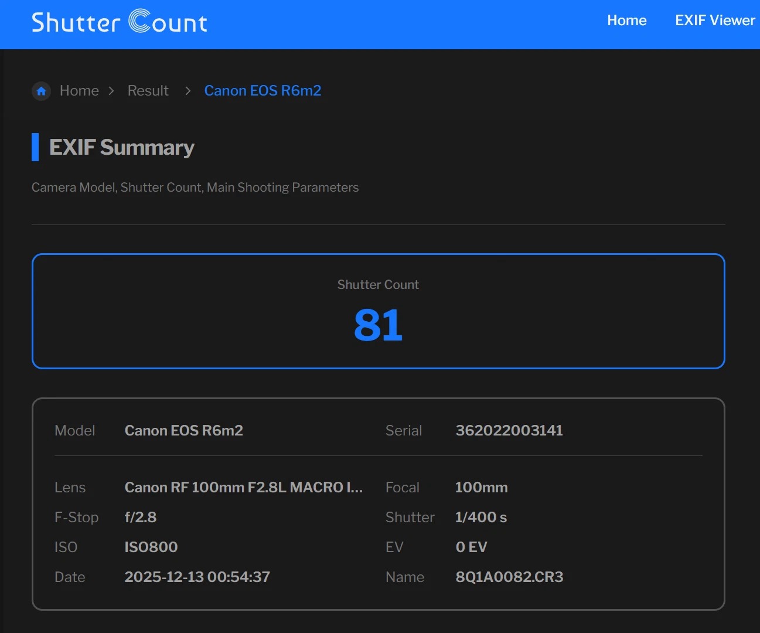
Task: Click the EXIF Summary heading
Action: pos(121,147)
